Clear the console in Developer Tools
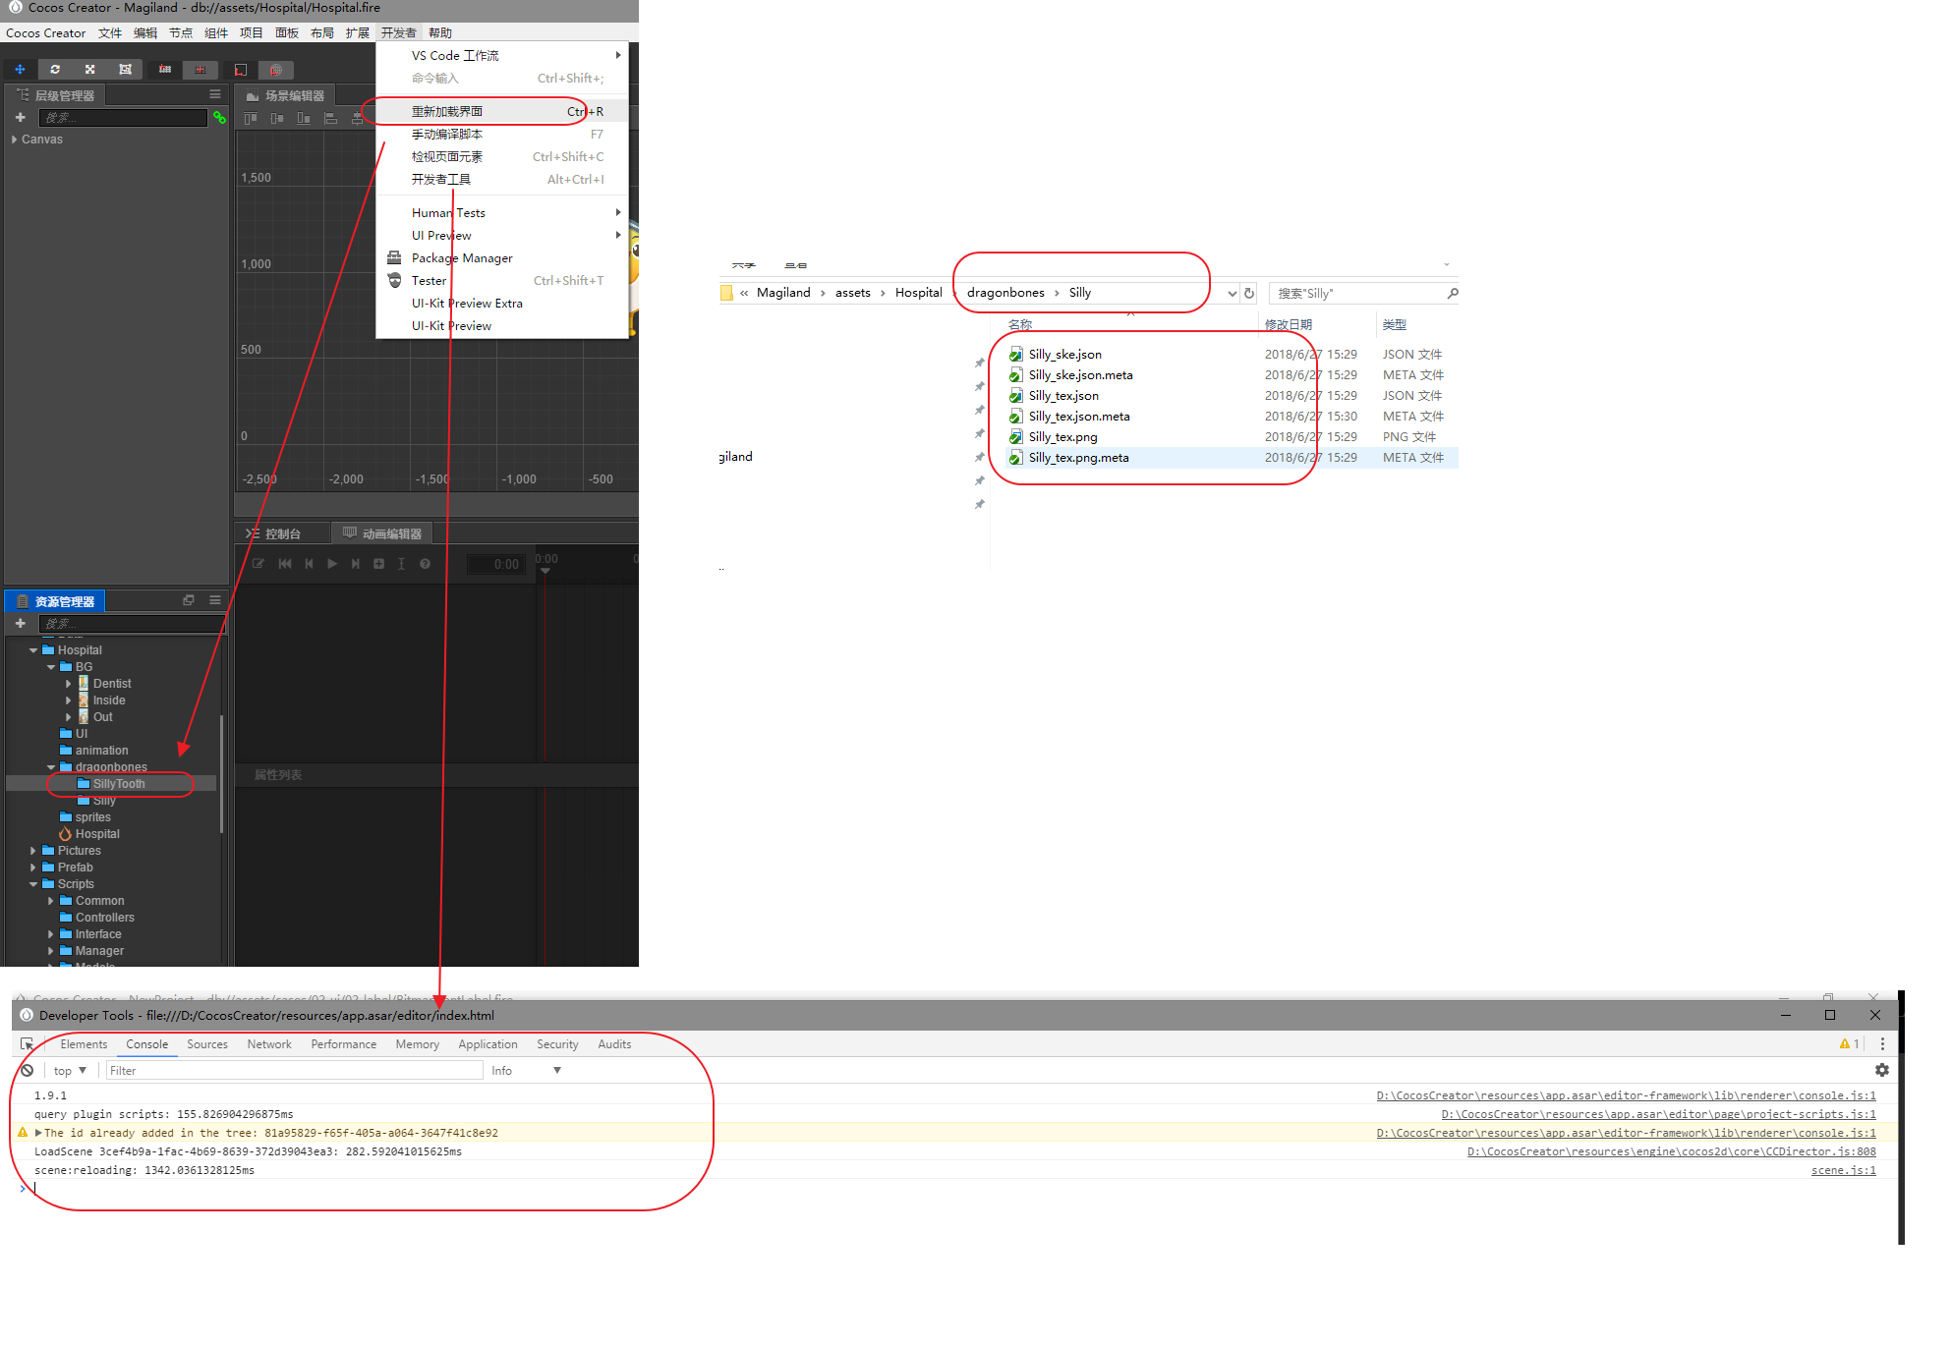The width and height of the screenshot is (1952, 1345). pyautogui.click(x=28, y=1071)
